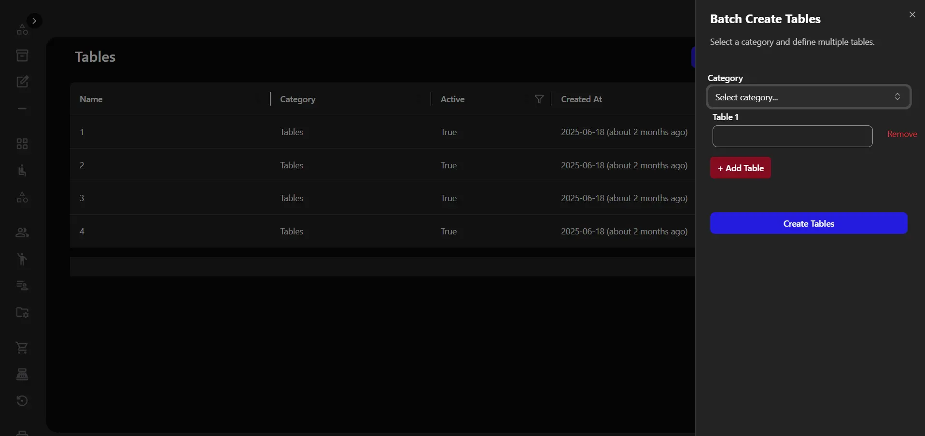Click the history restore sidebar icon
925x436 pixels.
(22, 401)
